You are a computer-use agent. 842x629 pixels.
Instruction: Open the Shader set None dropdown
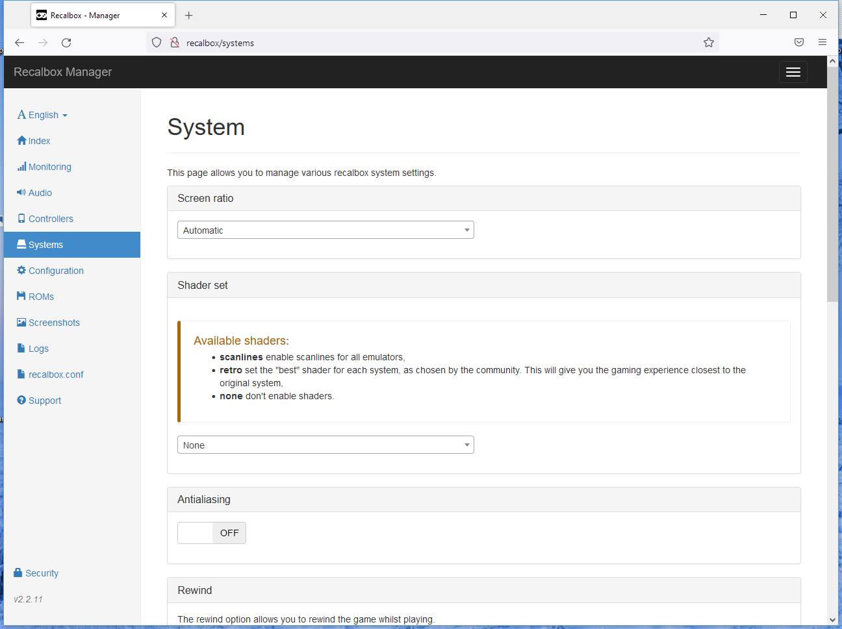325,445
